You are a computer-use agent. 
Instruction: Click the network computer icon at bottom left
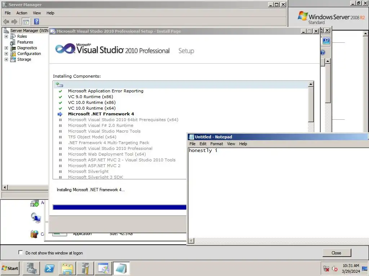tap(36, 217)
